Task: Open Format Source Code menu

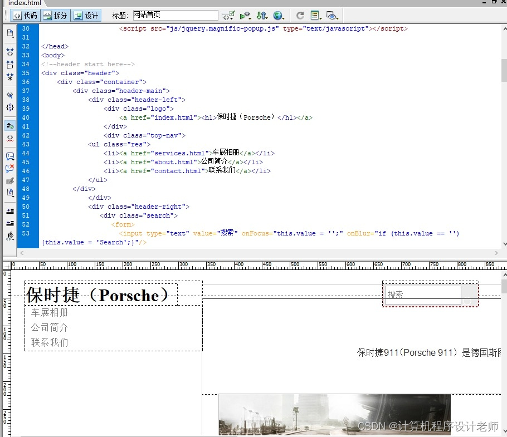Action: coord(10,236)
